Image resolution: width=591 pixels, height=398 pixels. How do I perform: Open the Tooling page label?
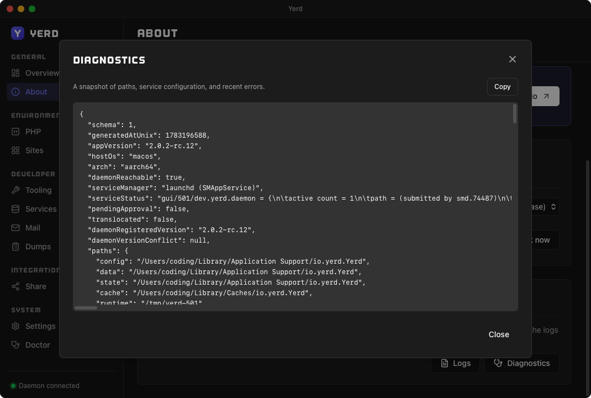[39, 190]
